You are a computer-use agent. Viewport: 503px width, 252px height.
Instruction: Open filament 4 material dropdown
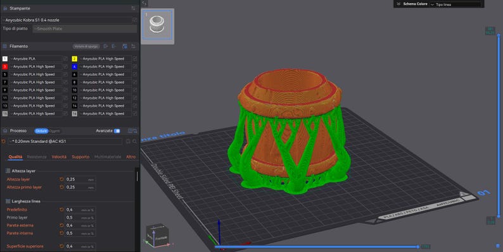[105, 66]
